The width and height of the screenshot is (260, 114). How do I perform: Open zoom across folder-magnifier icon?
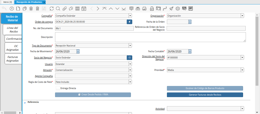159,9
